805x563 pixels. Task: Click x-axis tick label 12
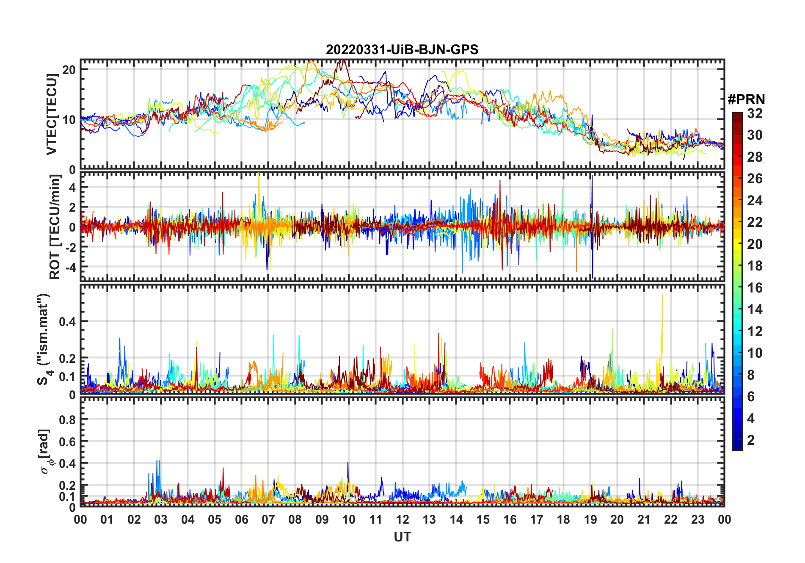pyautogui.click(x=402, y=519)
